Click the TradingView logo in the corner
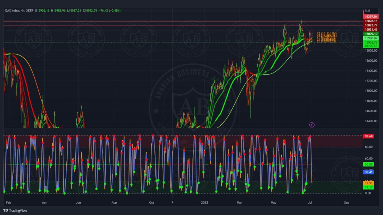383x215 pixels. point(15,210)
